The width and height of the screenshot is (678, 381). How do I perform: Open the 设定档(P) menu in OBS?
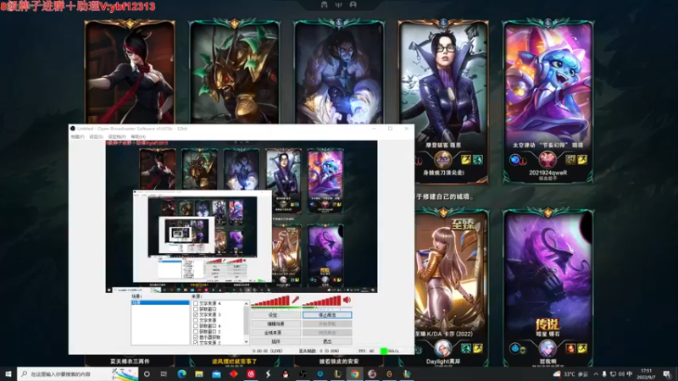tap(117, 136)
